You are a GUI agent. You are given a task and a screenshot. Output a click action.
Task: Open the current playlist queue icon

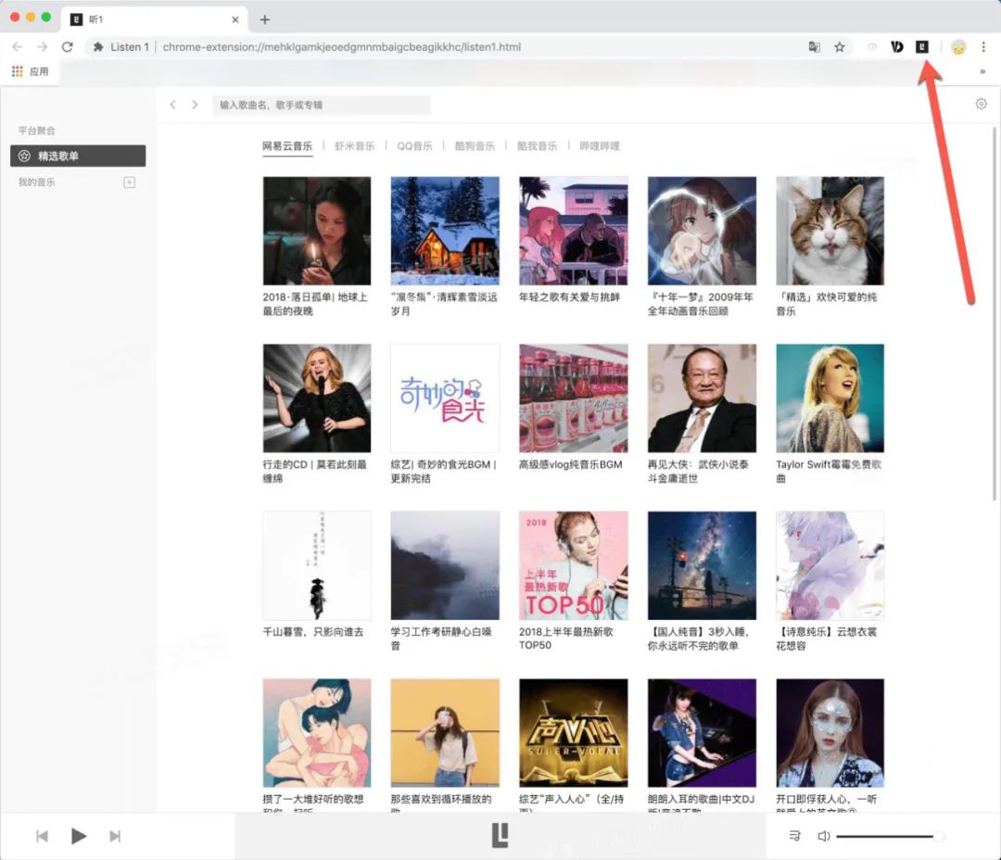pos(795,836)
